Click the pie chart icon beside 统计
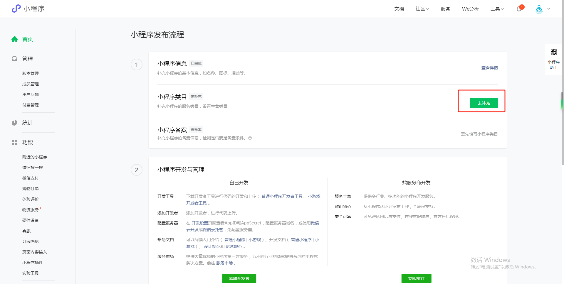This screenshot has width=564, height=284. pyautogui.click(x=14, y=123)
